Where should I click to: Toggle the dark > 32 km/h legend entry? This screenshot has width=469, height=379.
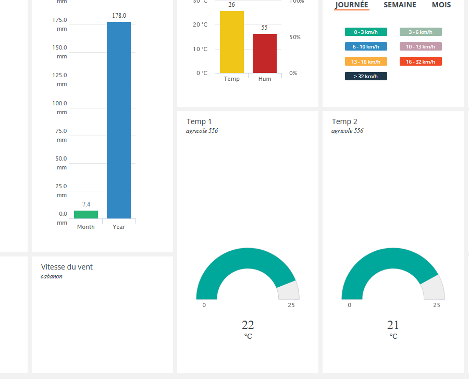click(x=366, y=76)
